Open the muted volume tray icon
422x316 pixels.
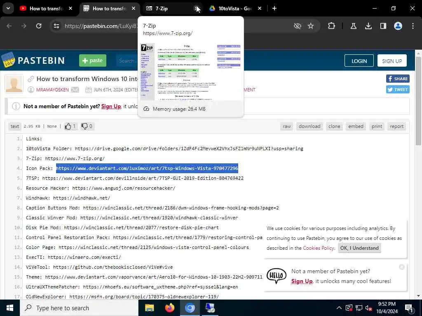click(x=369, y=308)
